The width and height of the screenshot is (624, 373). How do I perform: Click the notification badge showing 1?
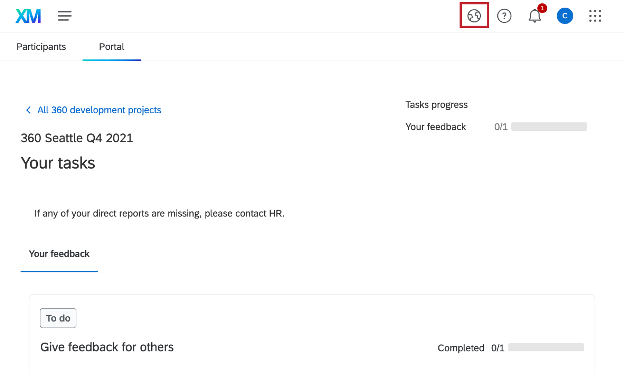(x=542, y=8)
